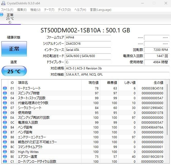The width and height of the screenshot is (171, 165).
Task: Open the テーマ(T) menu
Action: [x=49, y=10]
